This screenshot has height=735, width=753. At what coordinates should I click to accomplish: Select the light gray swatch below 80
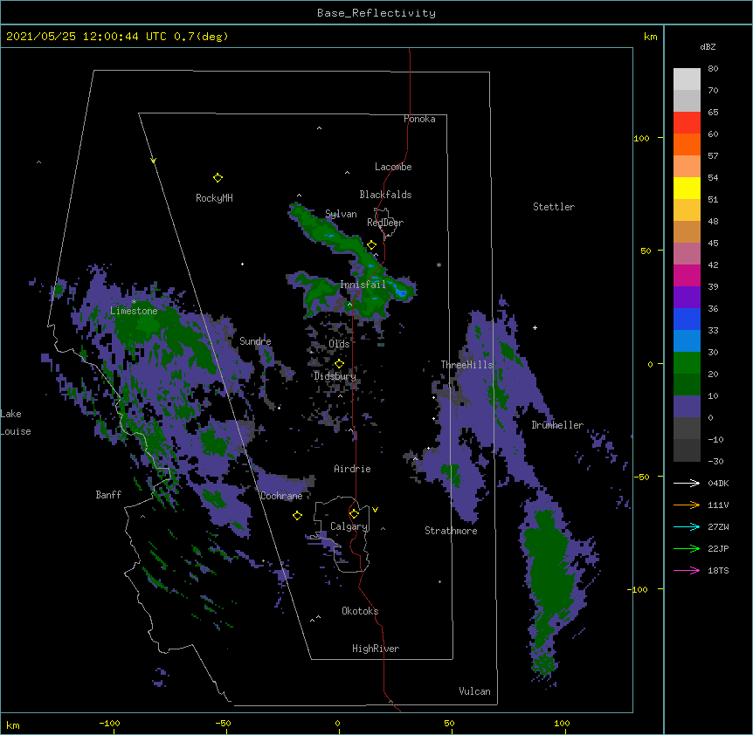[687, 79]
